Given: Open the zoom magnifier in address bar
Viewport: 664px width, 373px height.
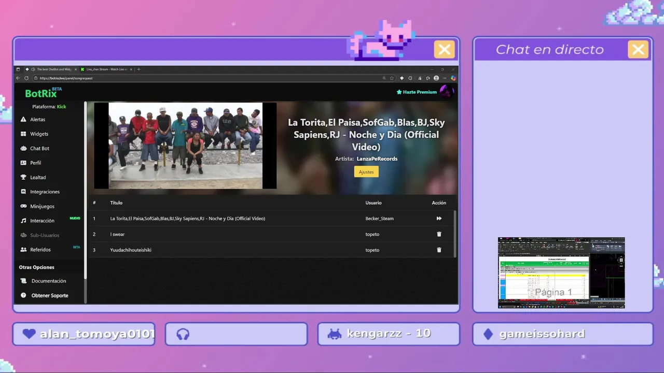Looking at the screenshot, I should pos(384,78).
